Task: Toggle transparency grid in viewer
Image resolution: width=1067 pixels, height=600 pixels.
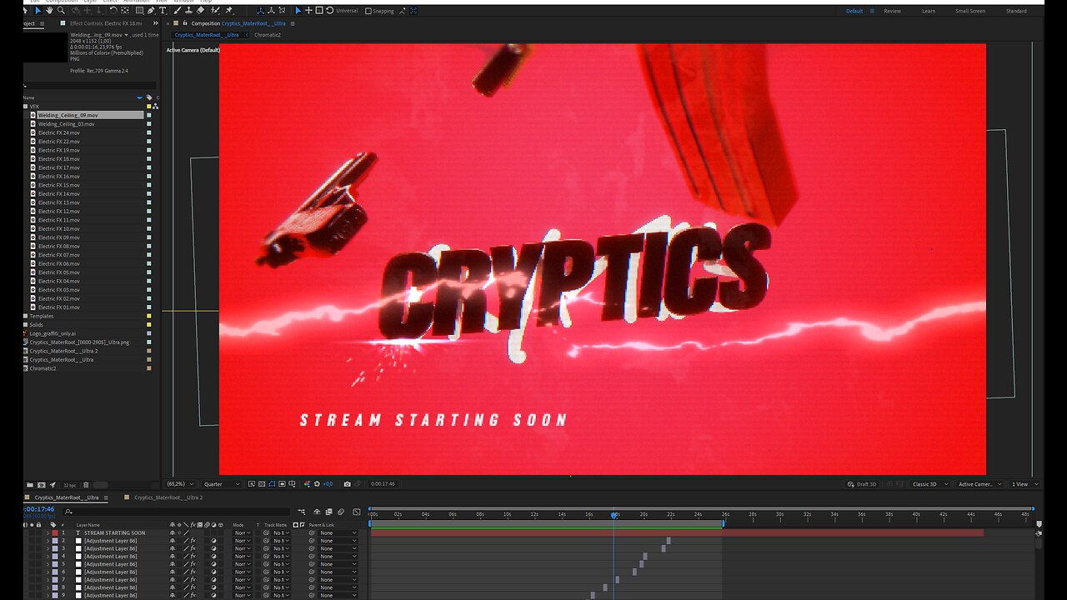Action: click(262, 484)
